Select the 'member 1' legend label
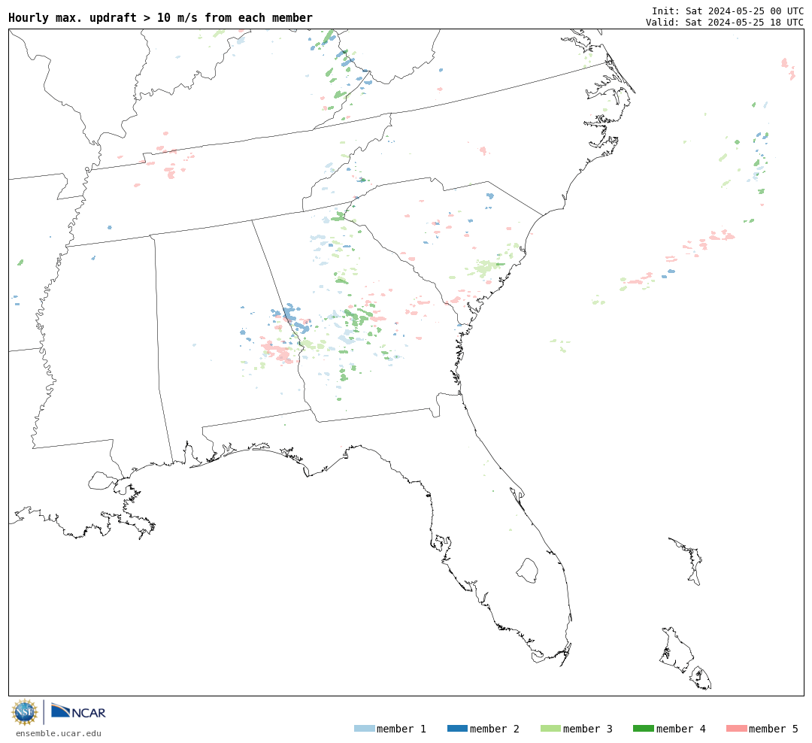This screenshot has width=812, height=743. pyautogui.click(x=401, y=729)
